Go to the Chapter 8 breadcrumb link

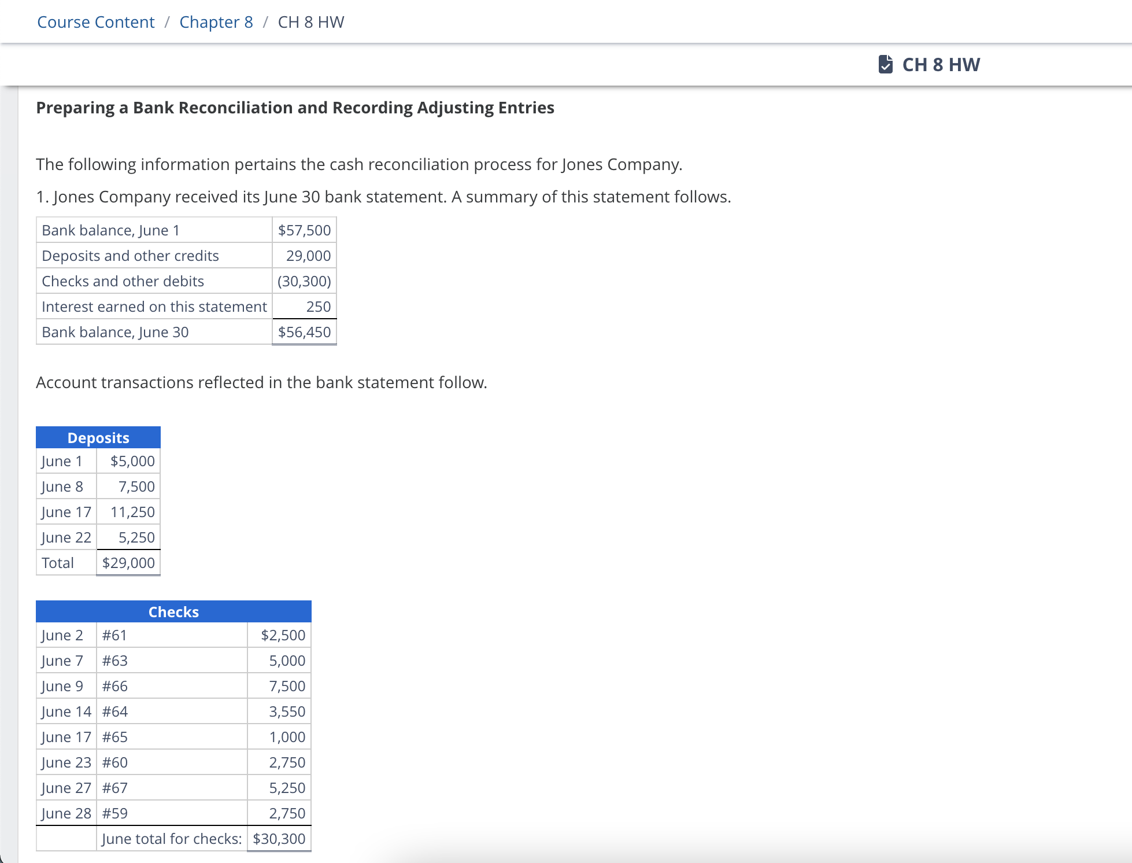[216, 22]
